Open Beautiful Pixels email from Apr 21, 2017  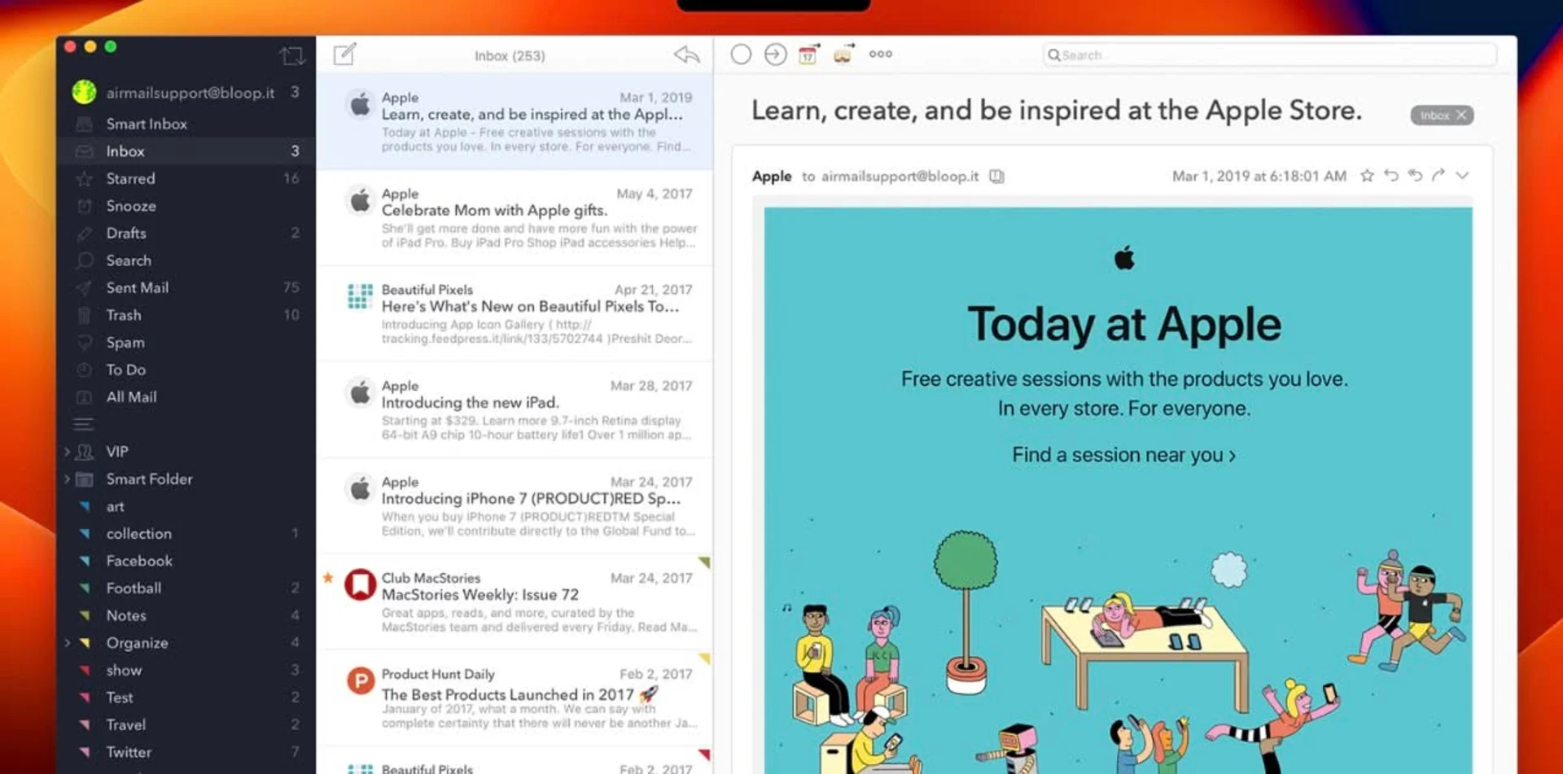pos(514,313)
